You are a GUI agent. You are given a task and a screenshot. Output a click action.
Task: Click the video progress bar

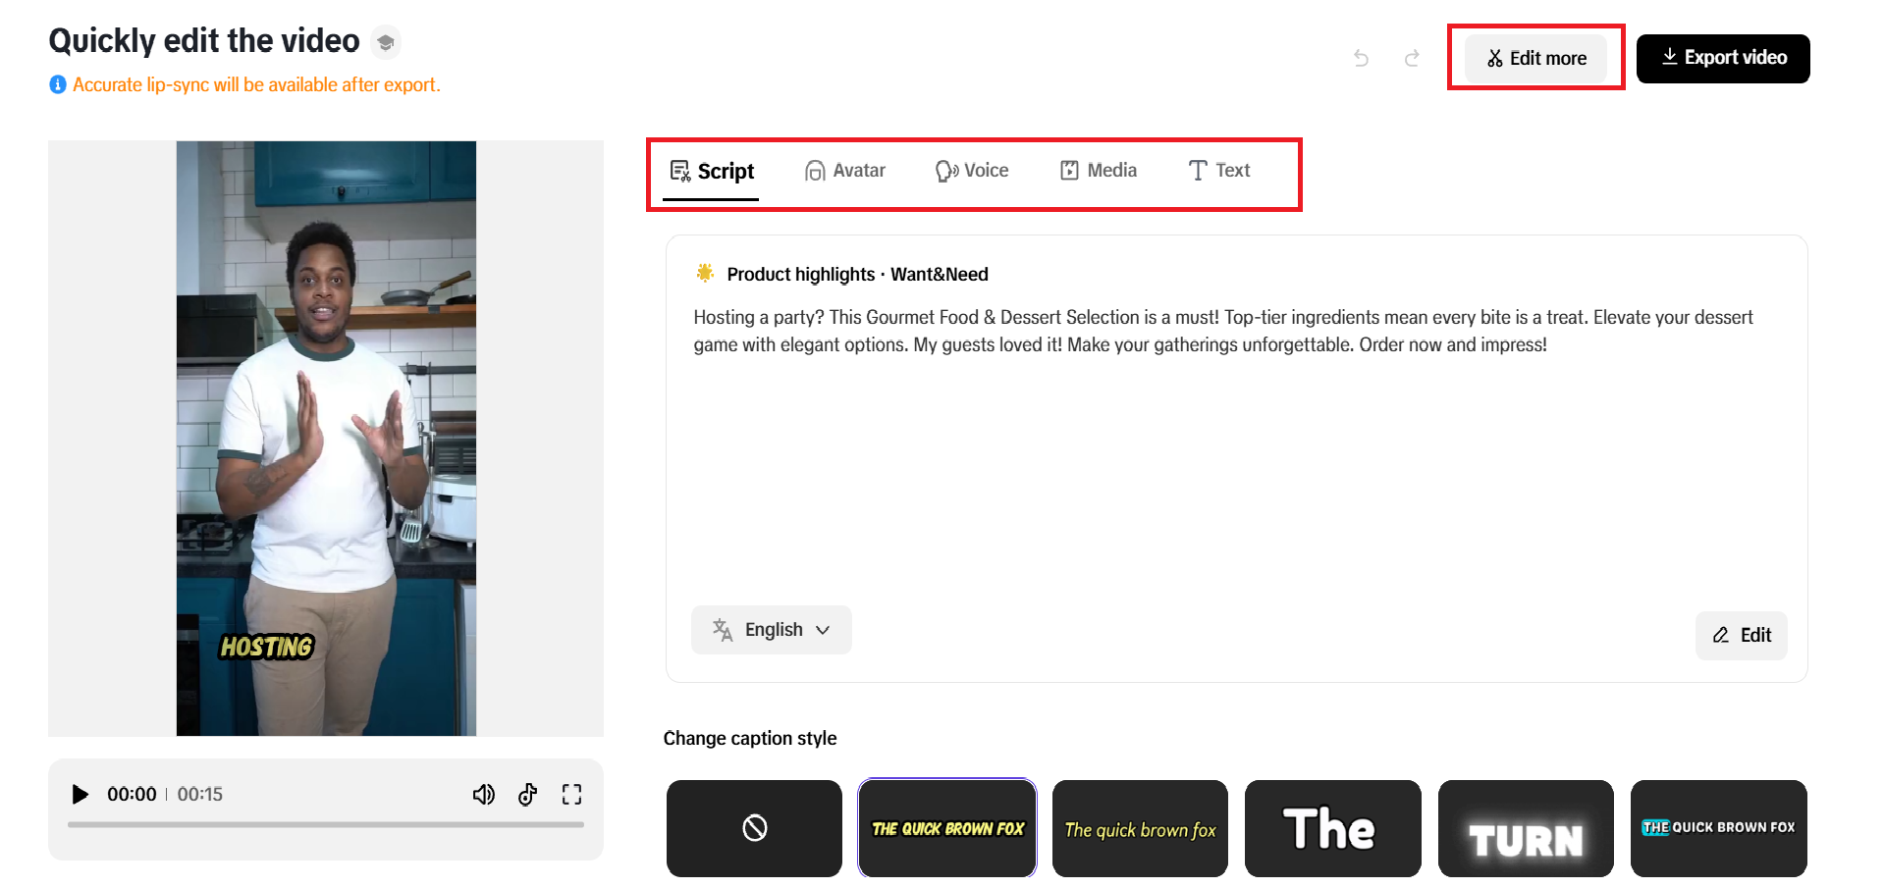(326, 825)
